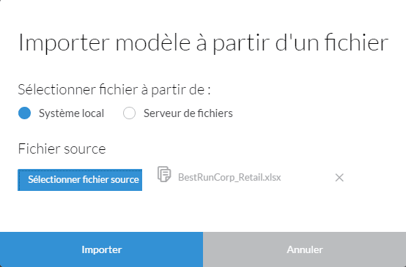Image resolution: width=406 pixels, height=267 pixels.
Task: Click the Sélectionner fichier à partir de label
Action: pos(114,90)
